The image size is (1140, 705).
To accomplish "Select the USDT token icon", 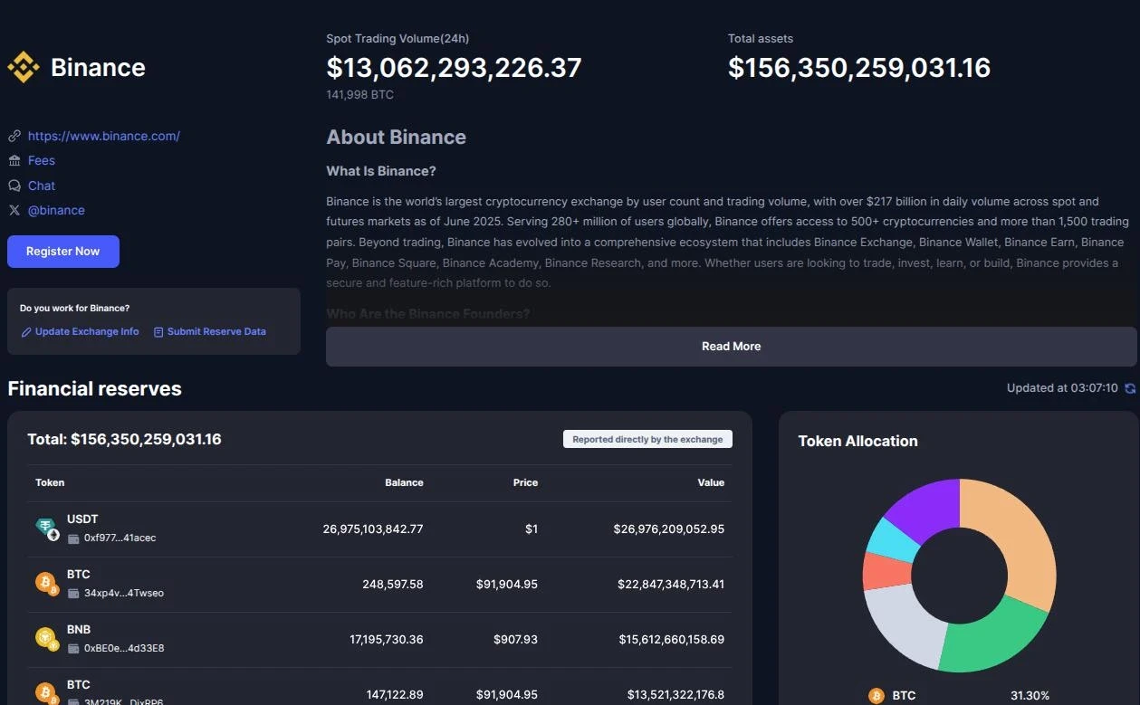I will [x=45, y=525].
